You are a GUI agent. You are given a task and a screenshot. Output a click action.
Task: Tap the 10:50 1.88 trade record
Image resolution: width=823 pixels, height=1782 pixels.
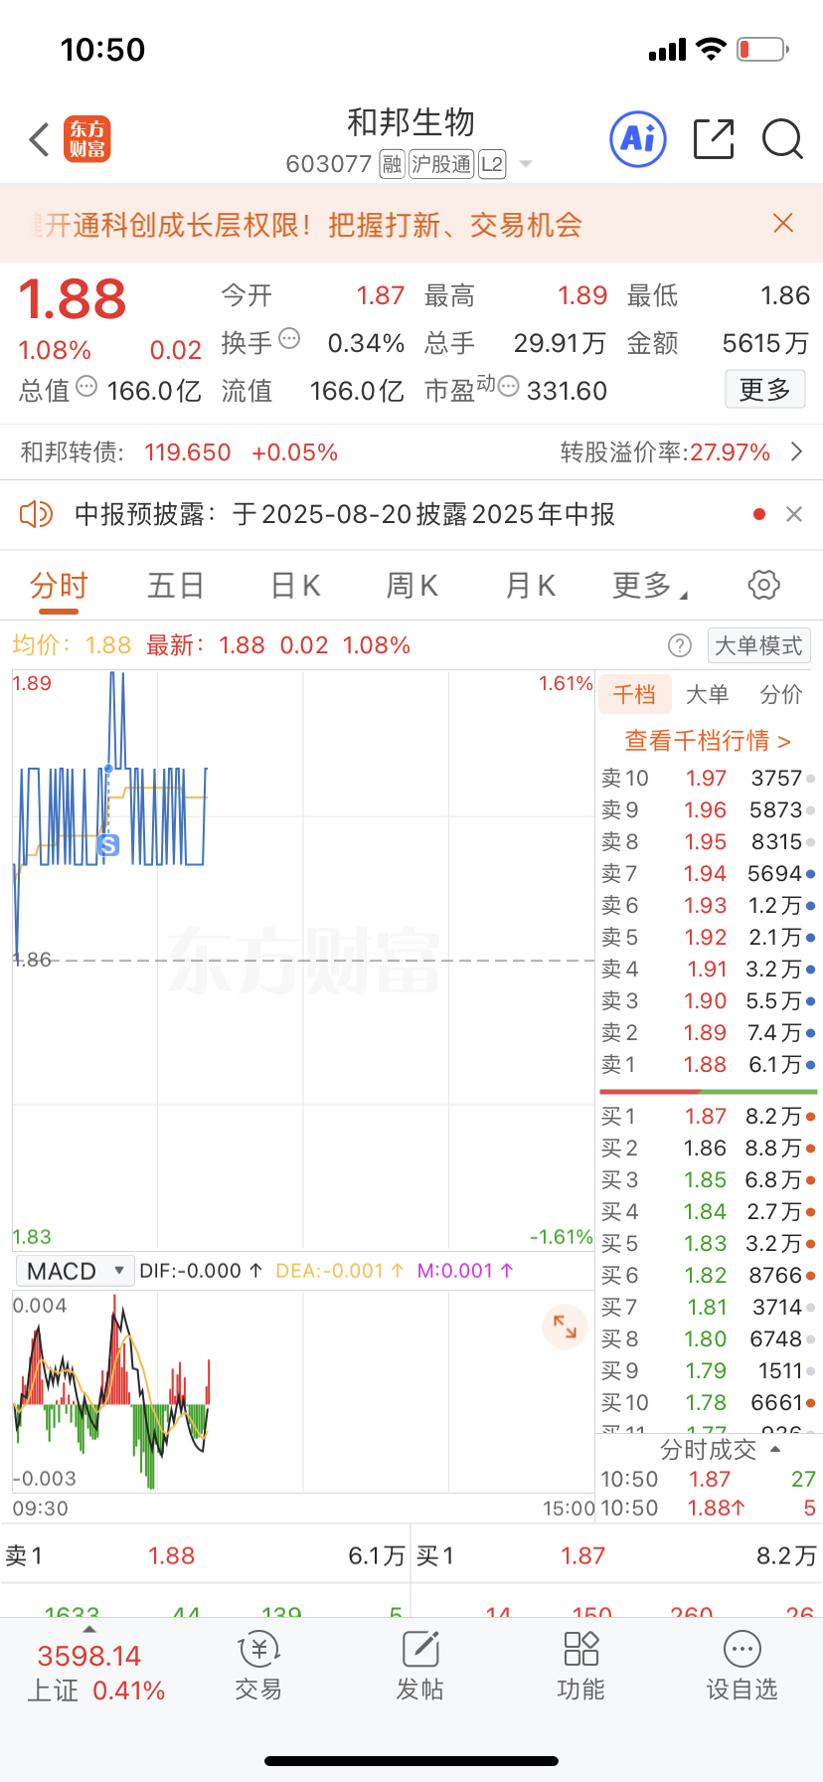(708, 1509)
